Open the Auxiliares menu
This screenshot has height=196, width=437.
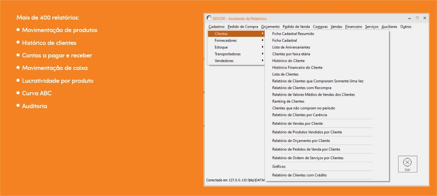389,27
